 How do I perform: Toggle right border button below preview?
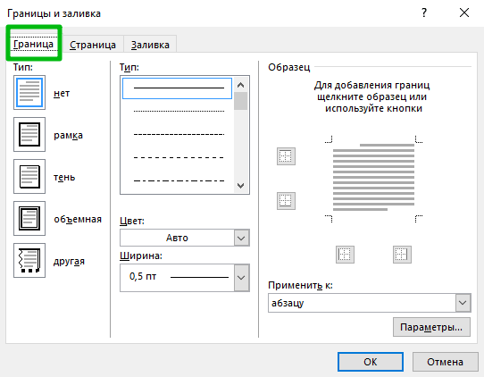click(402, 255)
